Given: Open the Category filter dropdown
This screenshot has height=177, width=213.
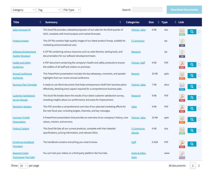Looking at the screenshot, I should coord(23,10).
